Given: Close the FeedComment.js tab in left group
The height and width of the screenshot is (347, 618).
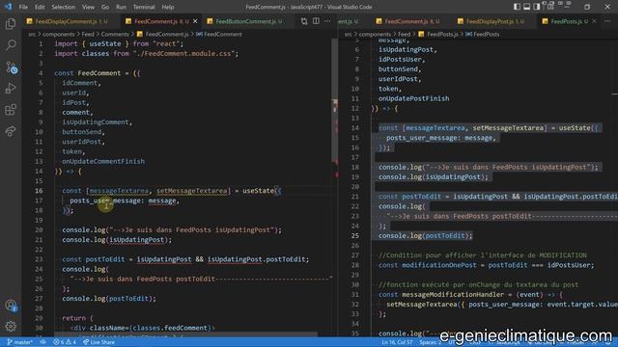Looking at the screenshot, I should click(195, 21).
